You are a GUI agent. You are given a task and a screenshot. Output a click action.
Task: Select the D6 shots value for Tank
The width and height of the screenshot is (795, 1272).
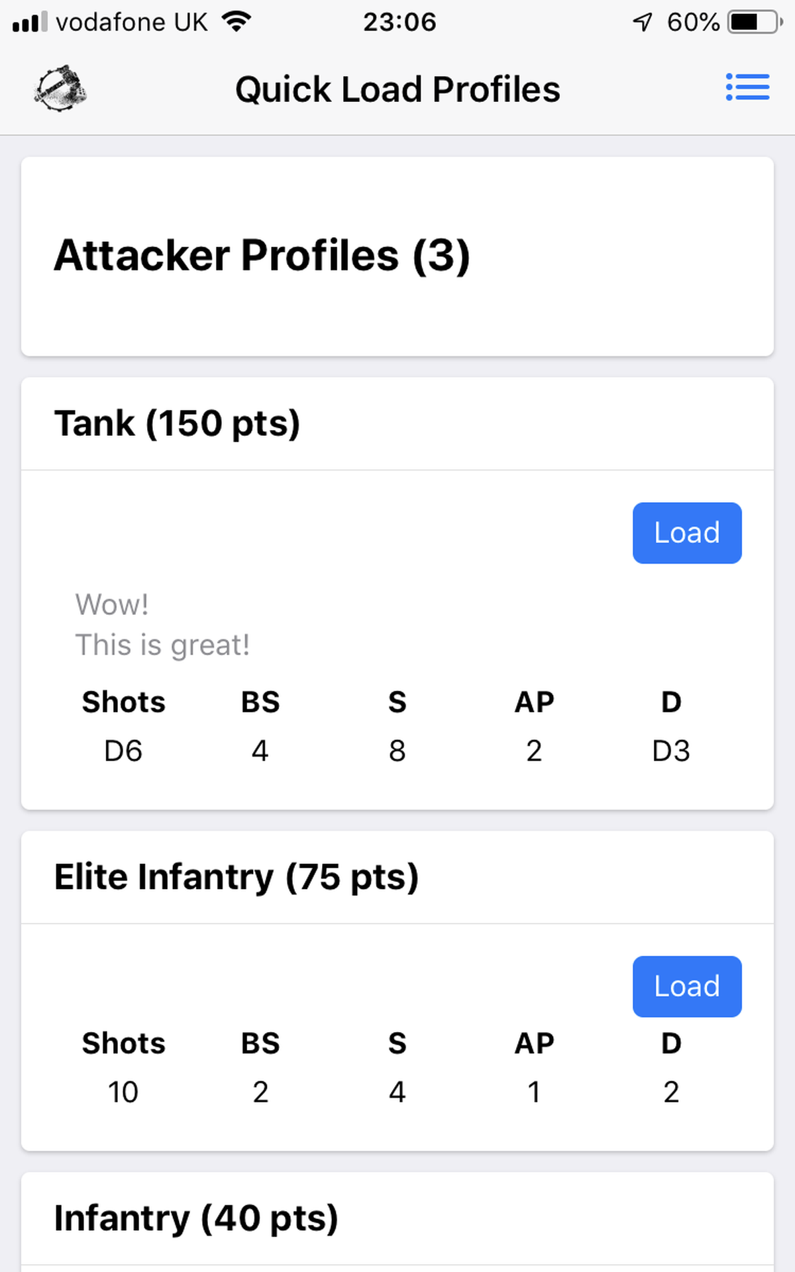(123, 750)
